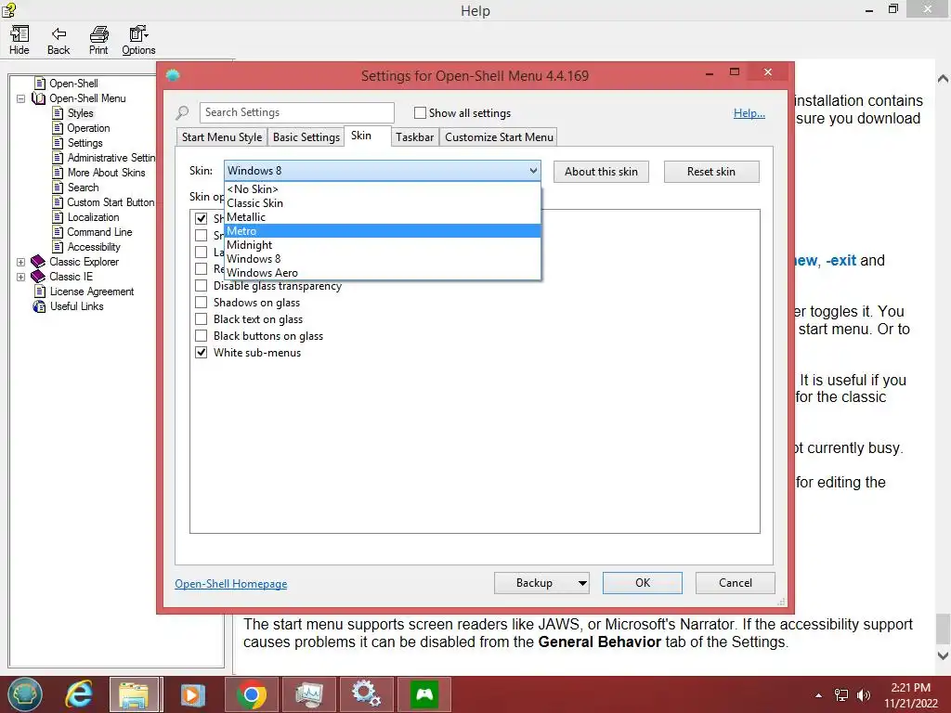Screen dimensions: 951x713
Task: Collapse the Open-Shell Menu tree node
Action: pyautogui.click(x=20, y=98)
